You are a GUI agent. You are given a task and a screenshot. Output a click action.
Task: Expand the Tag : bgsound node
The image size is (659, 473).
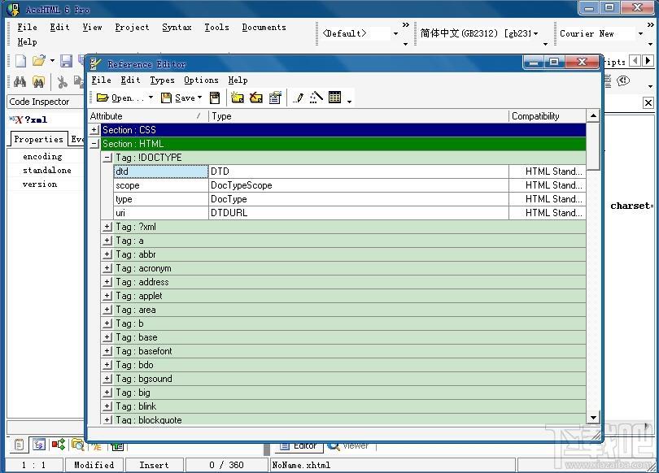[x=107, y=379]
